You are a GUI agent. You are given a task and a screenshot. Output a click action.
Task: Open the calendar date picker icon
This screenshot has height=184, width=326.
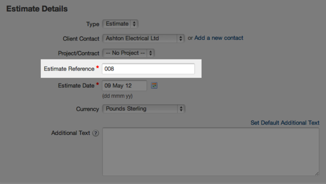point(154,85)
